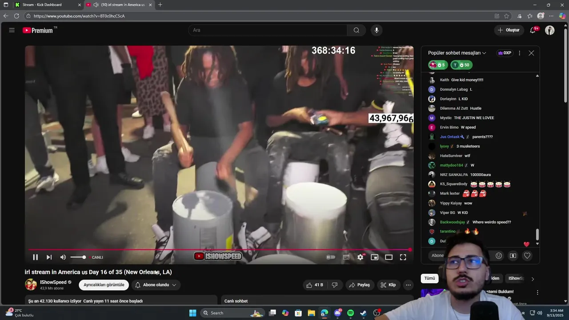Seek along the red live progress bar
The height and width of the screenshot is (320, 569).
click(219, 250)
